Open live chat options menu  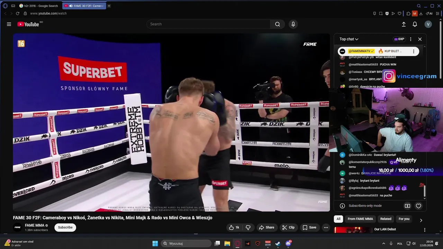(410, 39)
